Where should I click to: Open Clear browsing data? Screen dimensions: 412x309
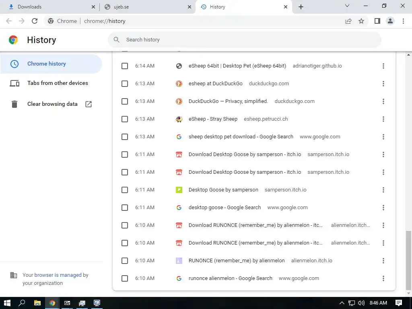point(51,104)
